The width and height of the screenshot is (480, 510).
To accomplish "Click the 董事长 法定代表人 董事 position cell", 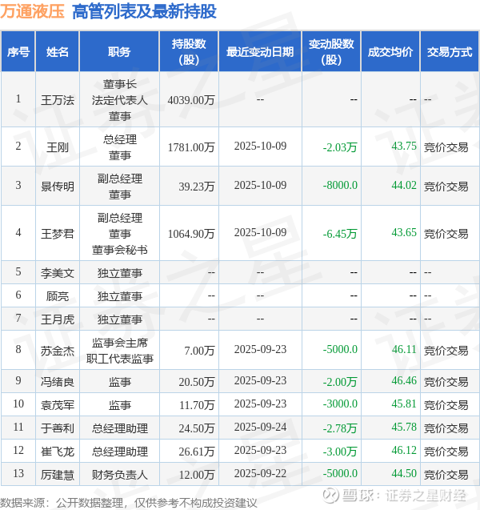I will [x=119, y=100].
